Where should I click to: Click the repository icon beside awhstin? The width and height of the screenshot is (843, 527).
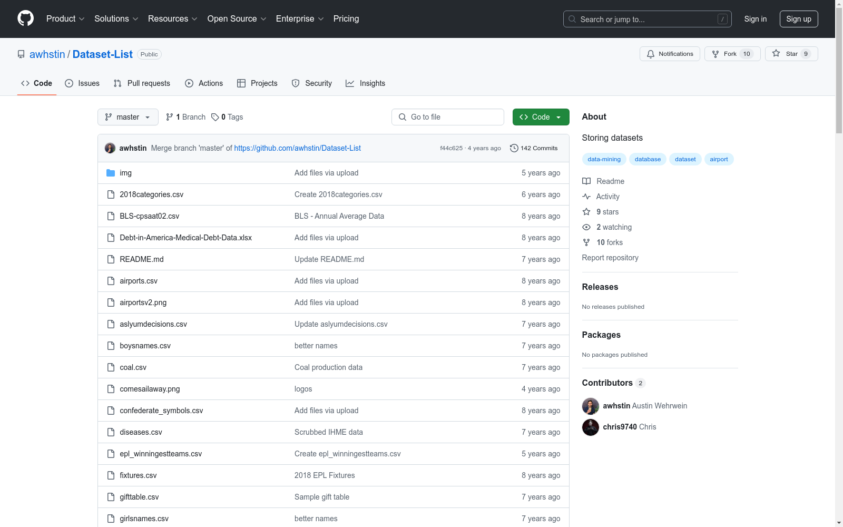[x=21, y=54]
